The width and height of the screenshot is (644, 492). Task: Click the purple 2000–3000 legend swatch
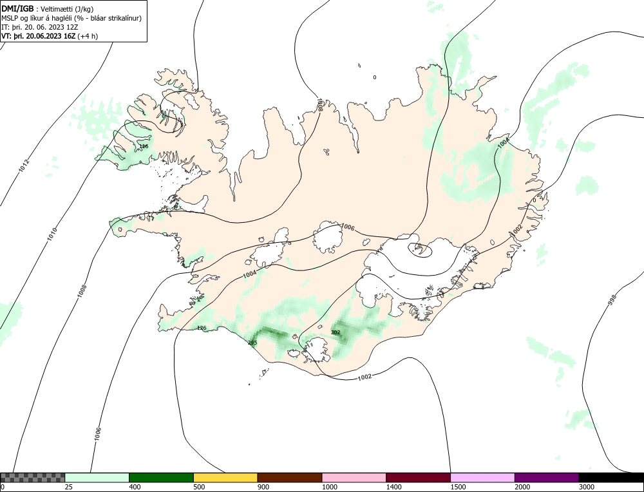pos(547,478)
